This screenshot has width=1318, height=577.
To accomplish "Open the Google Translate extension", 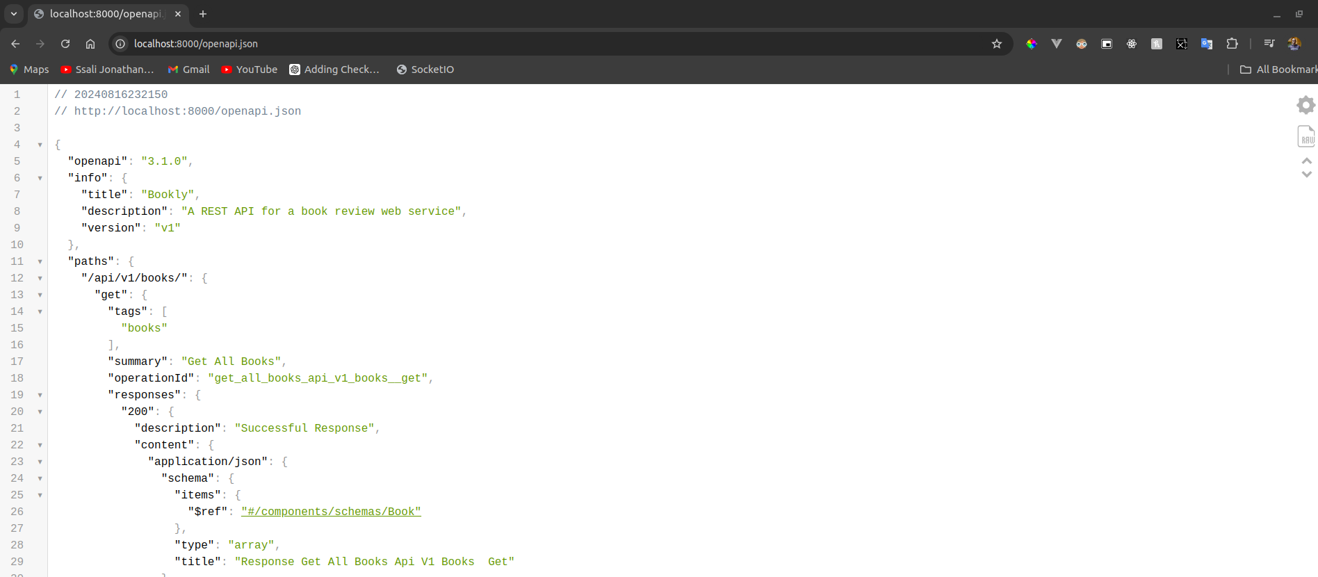I will tap(1207, 44).
